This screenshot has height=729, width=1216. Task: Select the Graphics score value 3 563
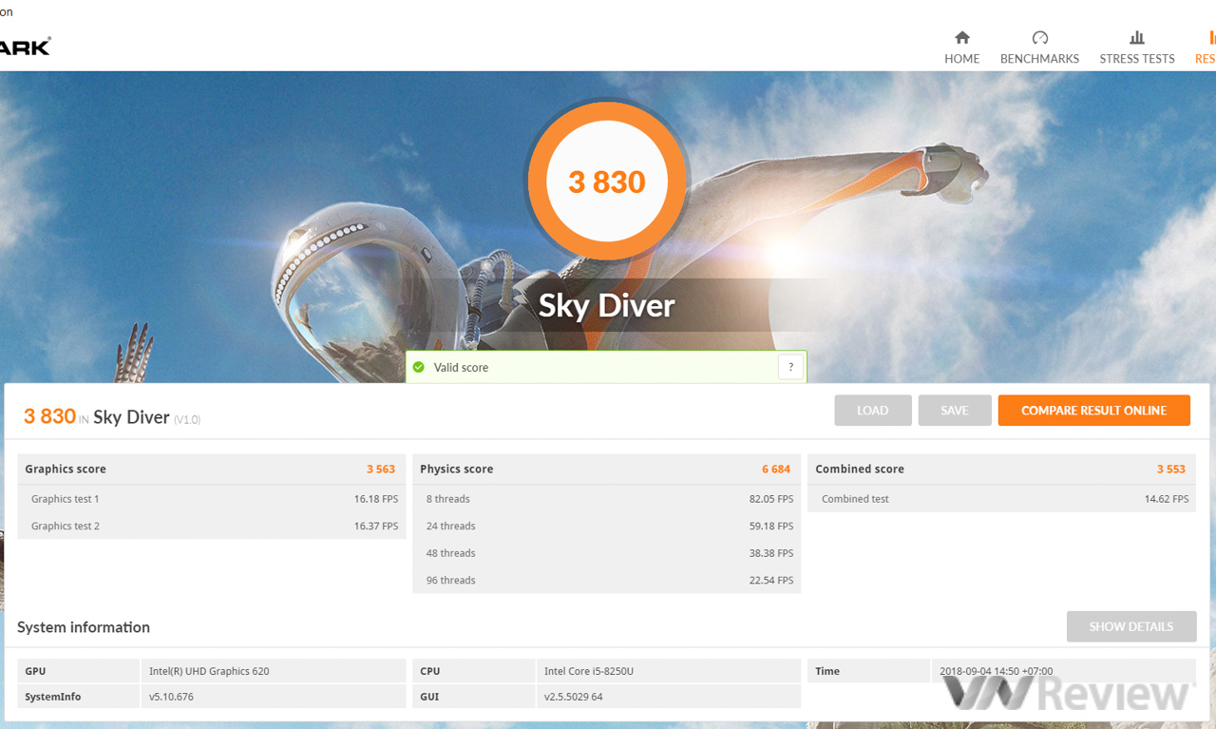381,469
